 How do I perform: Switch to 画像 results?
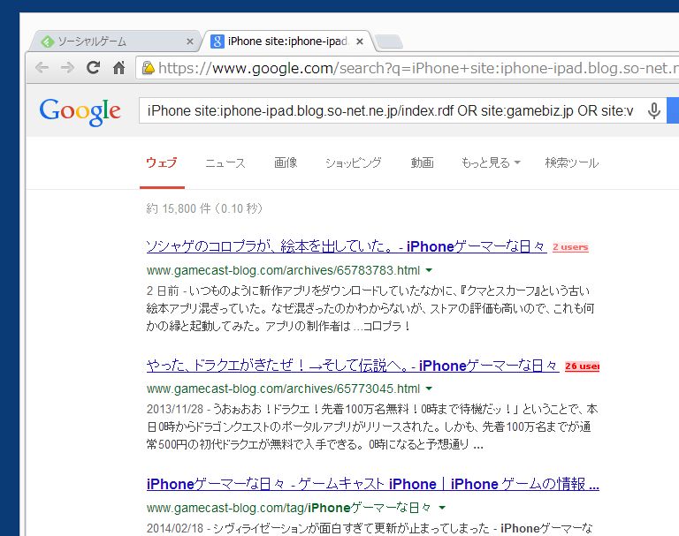(x=286, y=162)
